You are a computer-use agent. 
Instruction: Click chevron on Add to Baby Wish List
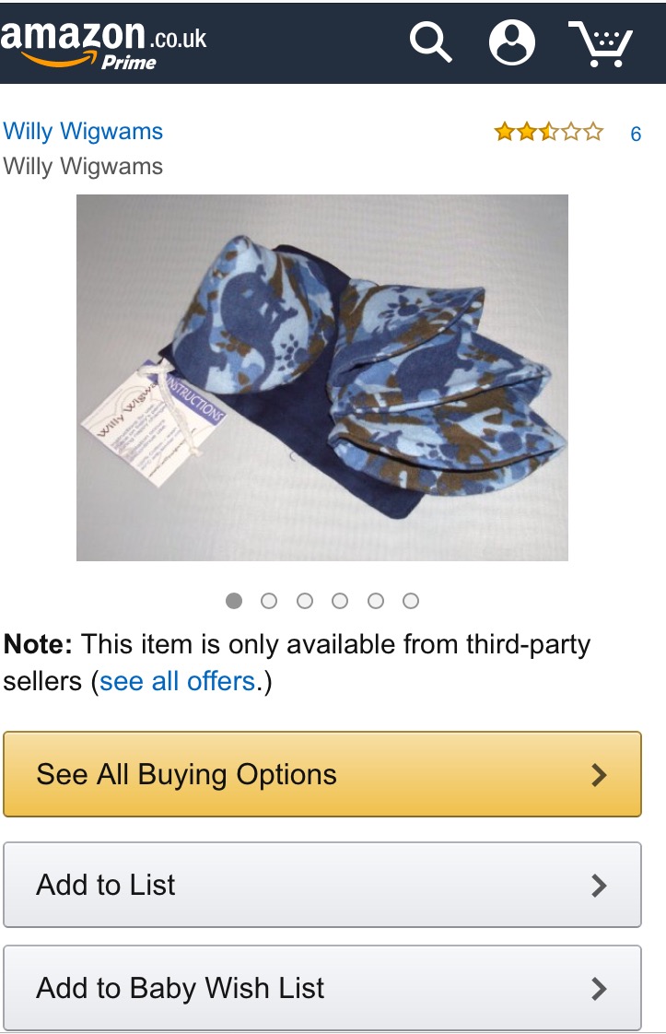tap(599, 989)
